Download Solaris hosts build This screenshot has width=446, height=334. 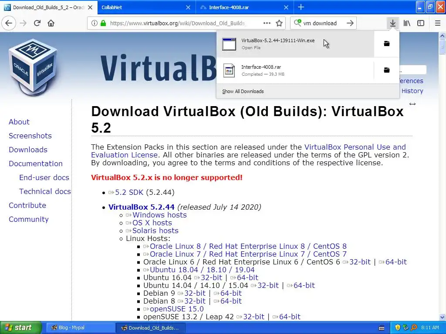click(155, 230)
